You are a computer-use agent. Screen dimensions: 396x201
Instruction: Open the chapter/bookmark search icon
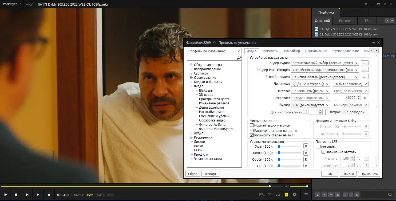click(x=278, y=195)
